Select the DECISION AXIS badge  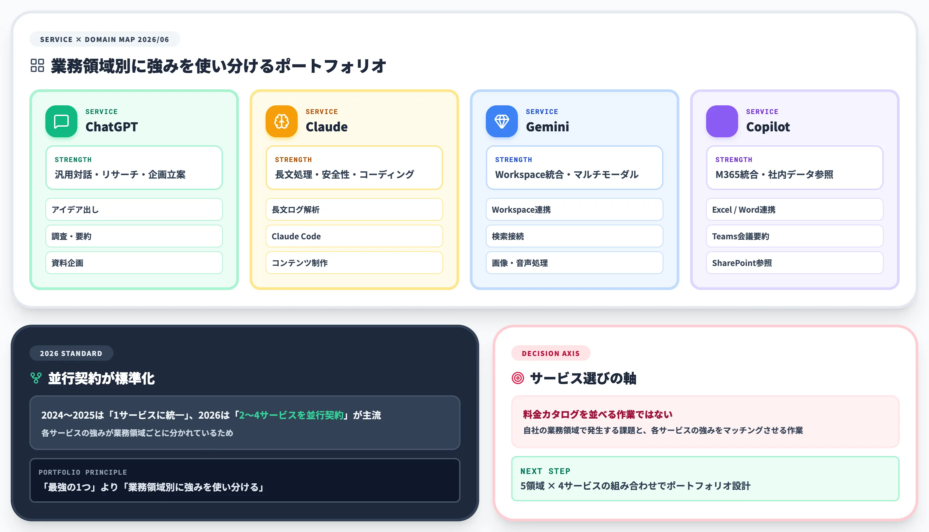point(551,353)
